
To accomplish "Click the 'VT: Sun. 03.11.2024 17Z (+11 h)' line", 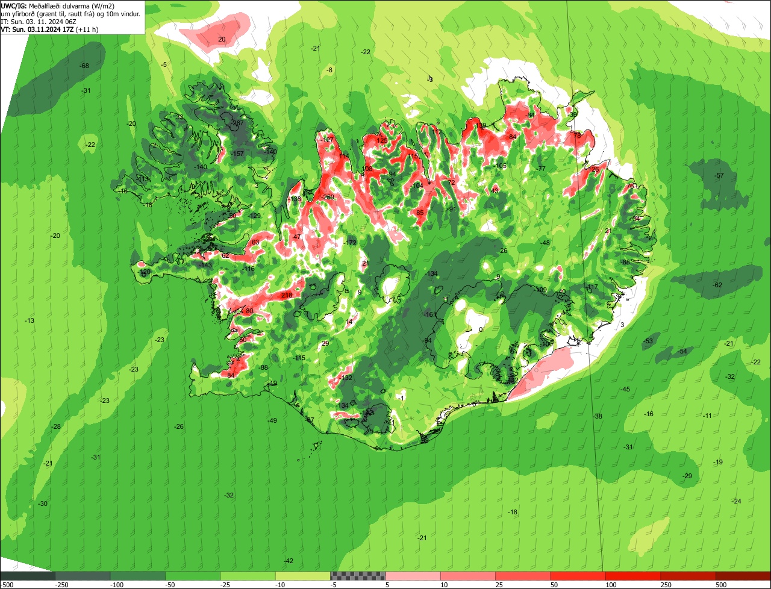I will [50, 30].
